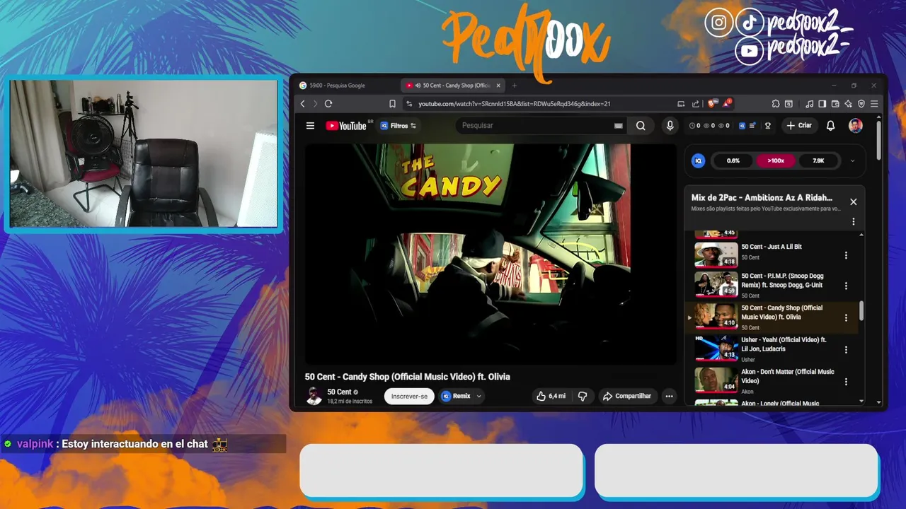Click the vidIQ 0.6% pill
The image size is (906, 509).
pyautogui.click(x=733, y=160)
